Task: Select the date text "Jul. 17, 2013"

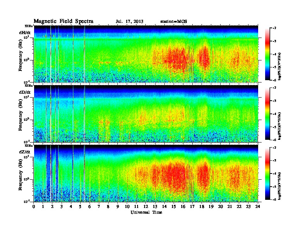Action: (129, 22)
